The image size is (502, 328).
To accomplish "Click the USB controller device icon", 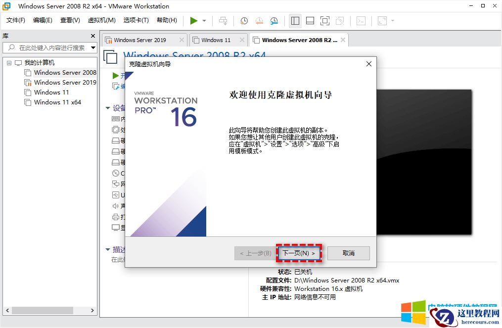I will coord(116,195).
